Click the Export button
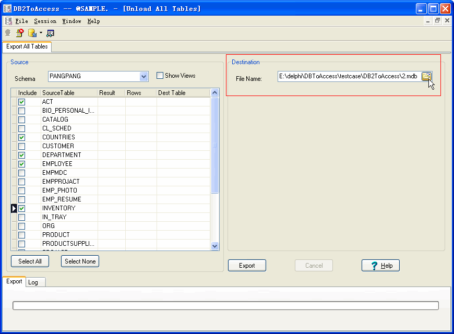Screen dimensions: 454x334 [x=247, y=266]
